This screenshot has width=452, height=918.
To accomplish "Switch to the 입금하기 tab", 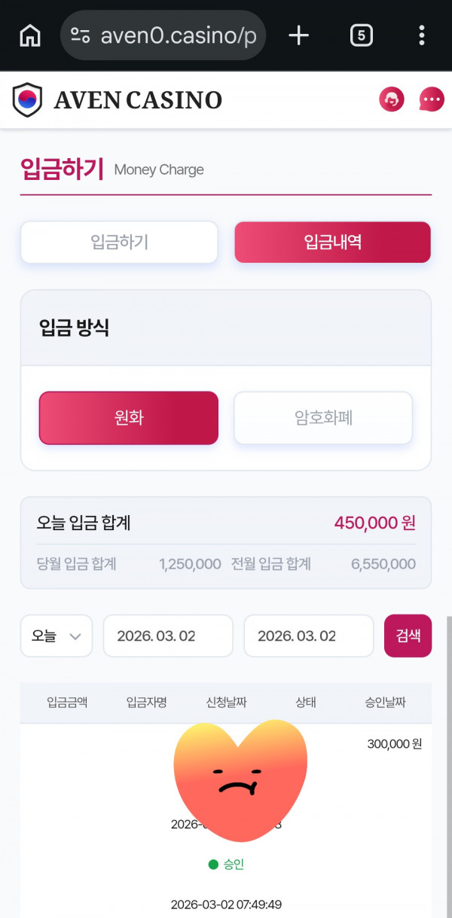I will point(118,242).
